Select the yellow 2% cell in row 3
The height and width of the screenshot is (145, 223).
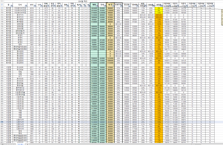[159, 8]
